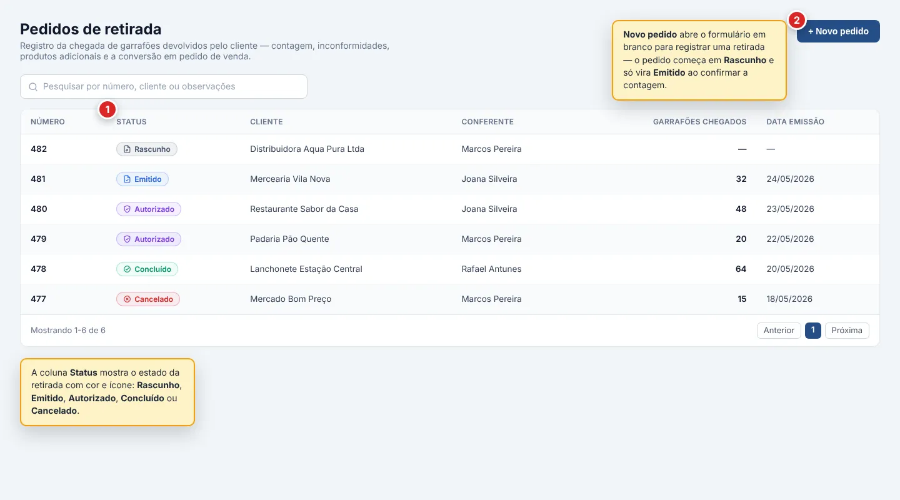Click the Cancelado status badge
The width and height of the screenshot is (900, 500).
[148, 299]
